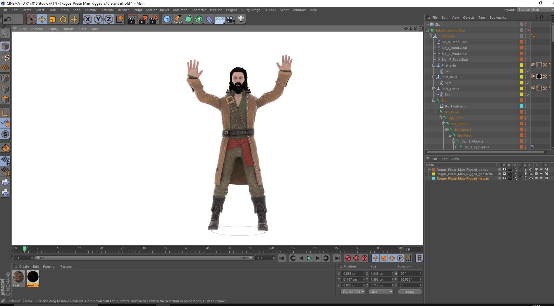This screenshot has width=554, height=306.
Task: Activate the Scale tool
Action: (x=53, y=20)
